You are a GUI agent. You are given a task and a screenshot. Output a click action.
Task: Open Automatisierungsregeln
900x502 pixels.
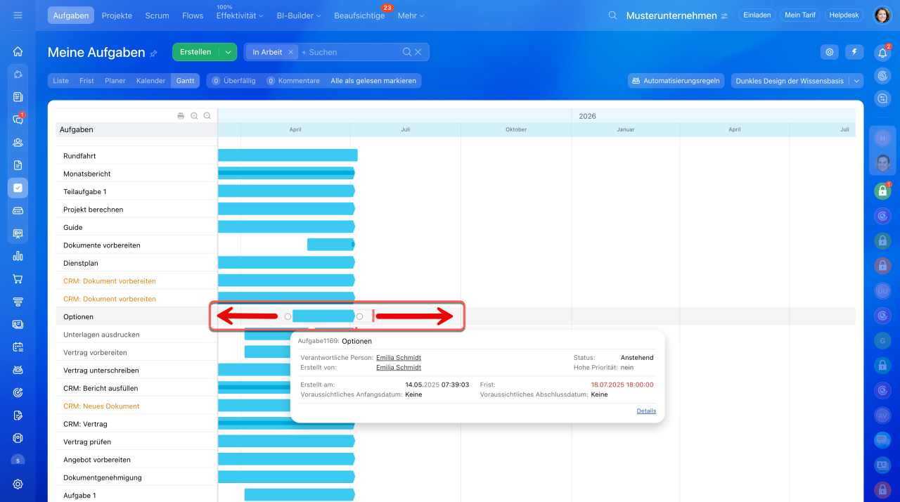676,81
